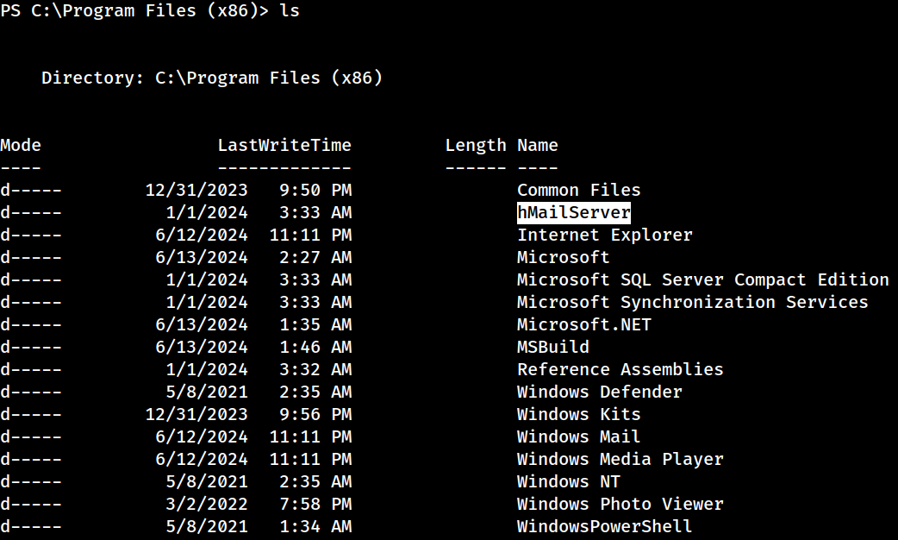This screenshot has width=898, height=540.
Task: Click the Reference Assemblies entry
Action: pos(620,369)
